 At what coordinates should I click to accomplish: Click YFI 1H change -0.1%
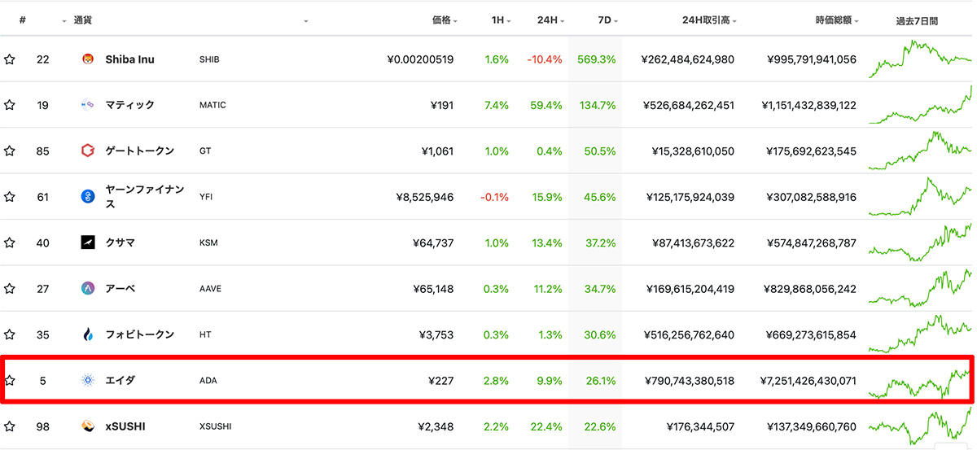tap(494, 197)
